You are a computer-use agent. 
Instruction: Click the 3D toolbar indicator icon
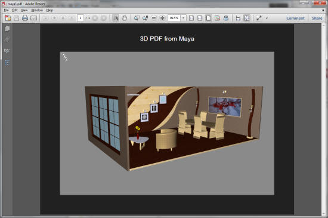pyautogui.click(x=65, y=57)
